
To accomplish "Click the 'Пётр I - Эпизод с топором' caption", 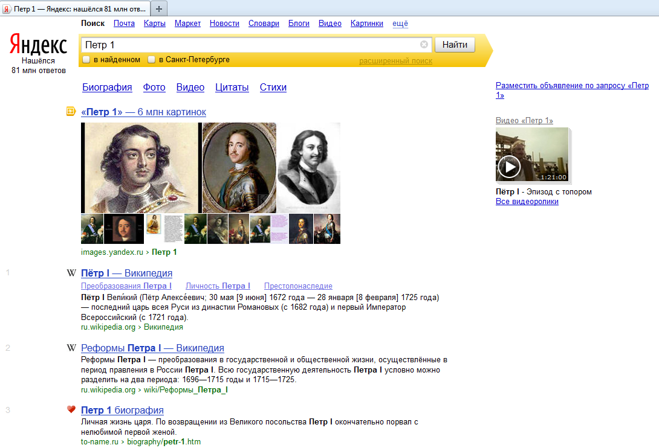I will [544, 192].
